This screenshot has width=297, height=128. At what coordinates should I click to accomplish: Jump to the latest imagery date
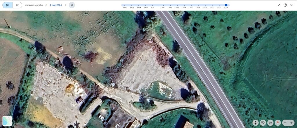pos(72,5)
